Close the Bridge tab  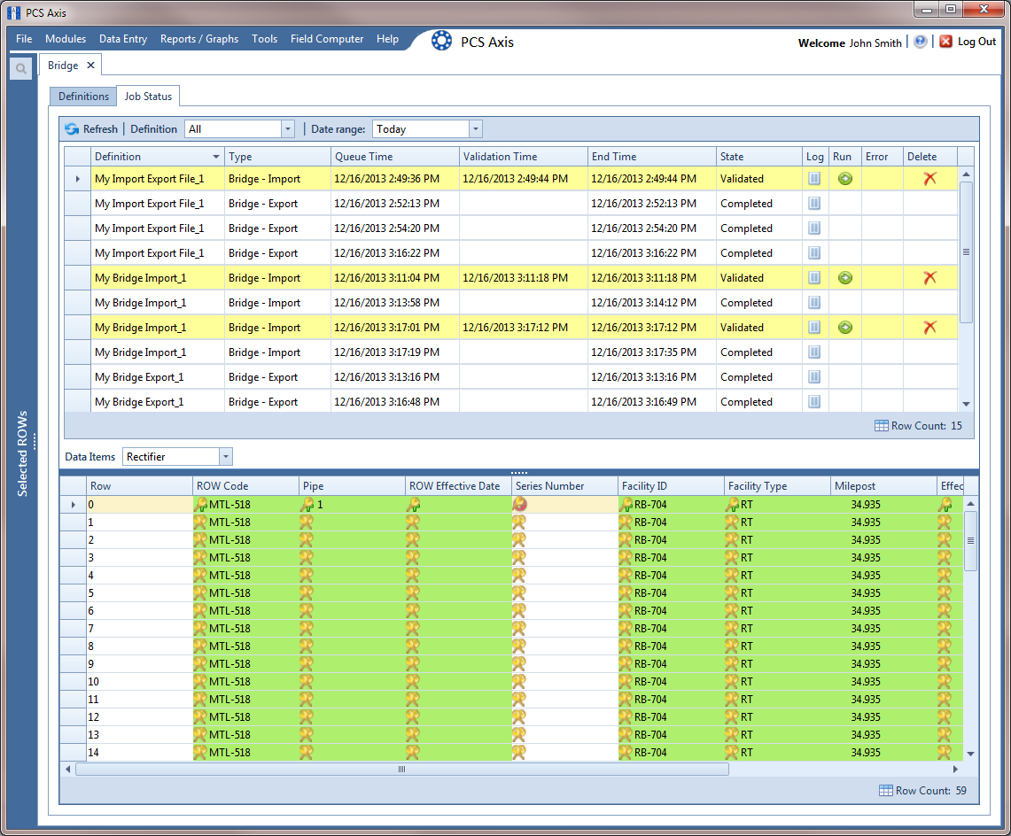(x=91, y=66)
